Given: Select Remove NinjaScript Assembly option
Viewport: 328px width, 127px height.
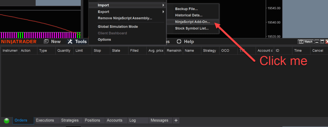Looking at the screenshot, I should [125, 18].
